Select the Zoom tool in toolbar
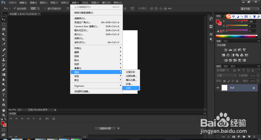This screenshot has width=261, height=140. coord(3,115)
